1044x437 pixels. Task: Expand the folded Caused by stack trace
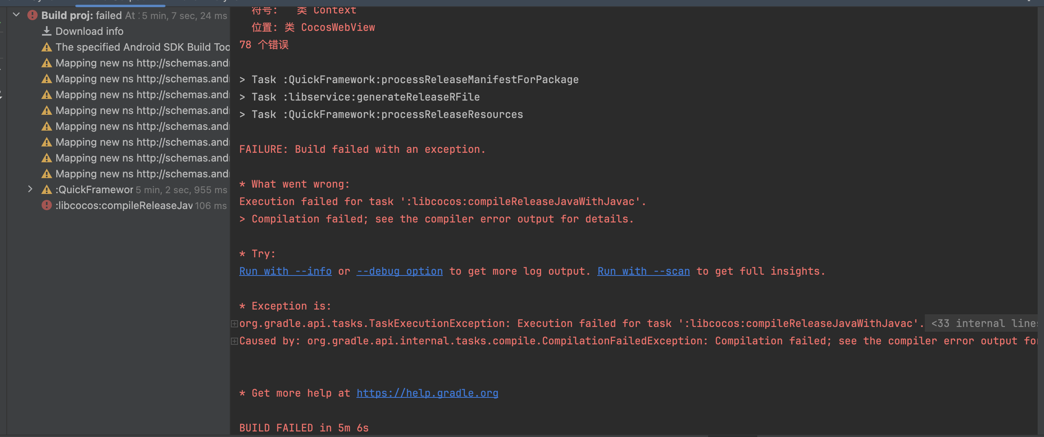[234, 341]
